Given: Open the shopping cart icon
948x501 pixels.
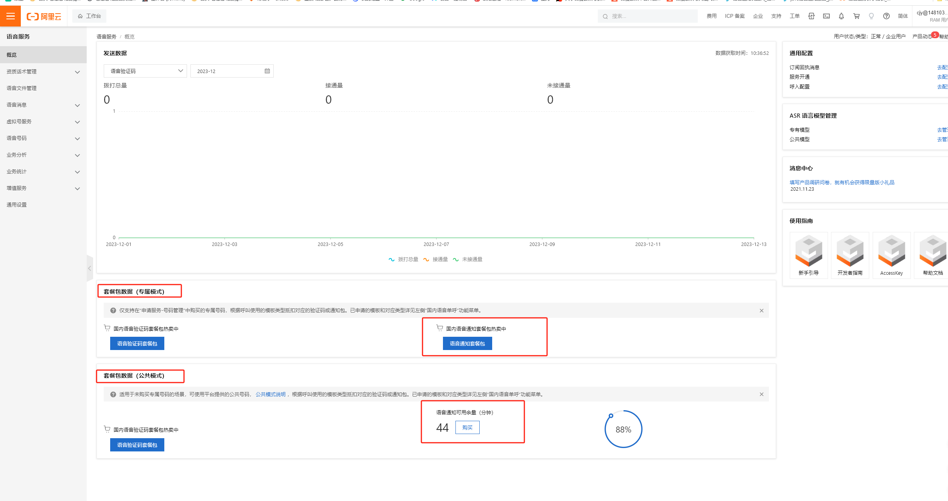Looking at the screenshot, I should click(856, 16).
